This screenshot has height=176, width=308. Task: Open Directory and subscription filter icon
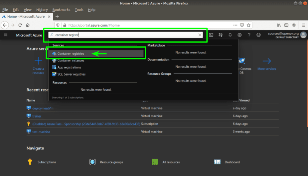point(221,35)
